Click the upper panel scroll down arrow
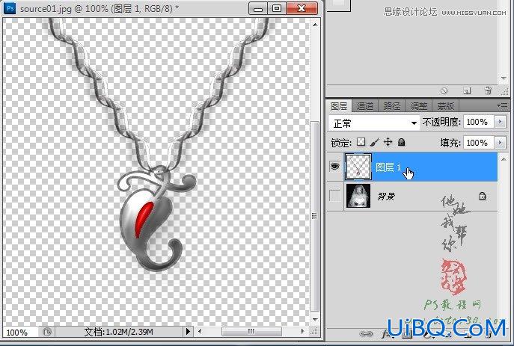The width and height of the screenshot is (514, 346). click(504, 78)
